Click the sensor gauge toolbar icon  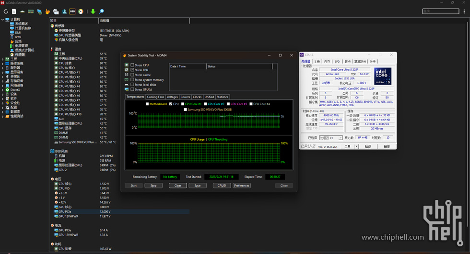point(81,11)
